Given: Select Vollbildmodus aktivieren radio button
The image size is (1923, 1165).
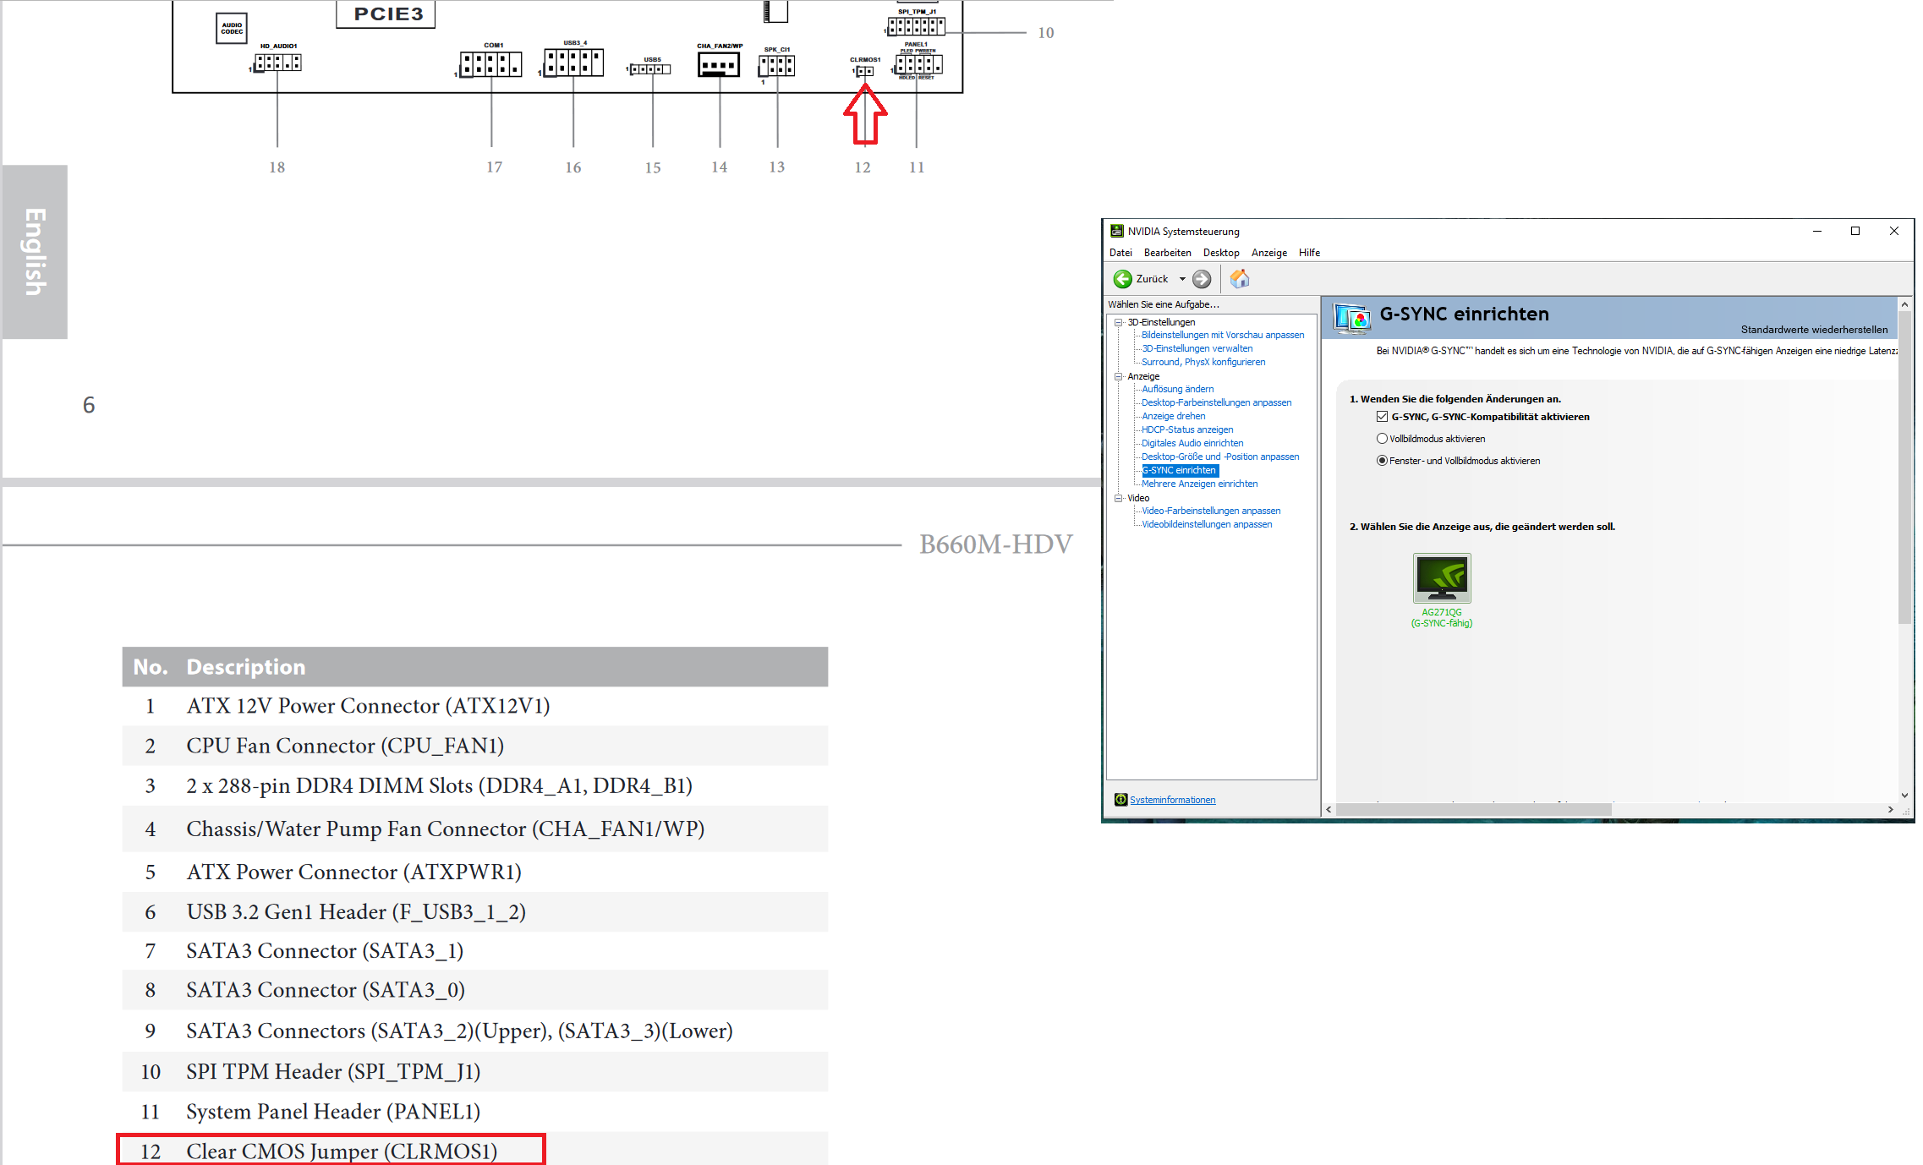Looking at the screenshot, I should tap(1382, 439).
